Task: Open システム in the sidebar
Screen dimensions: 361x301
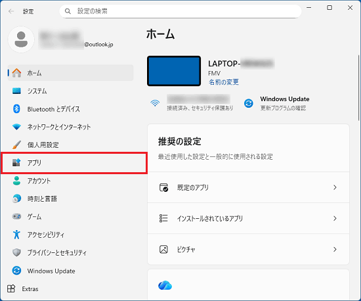Action: pyautogui.click(x=70, y=91)
